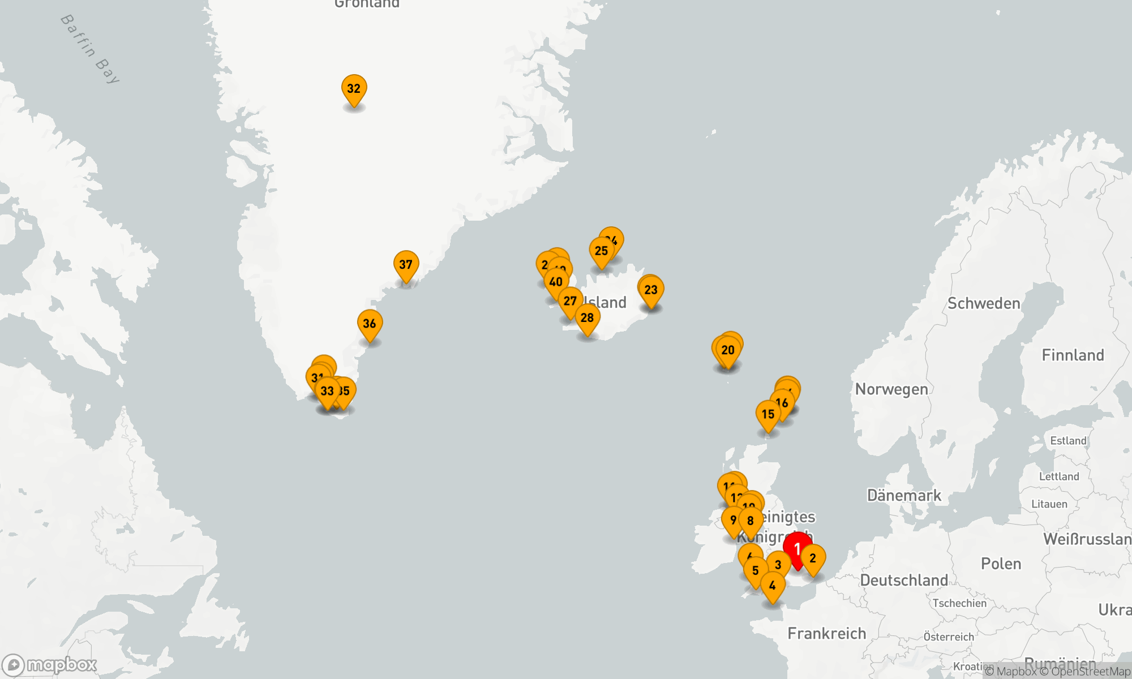
Task: Select orange map marker 32 in Greenland
Action: (354, 89)
